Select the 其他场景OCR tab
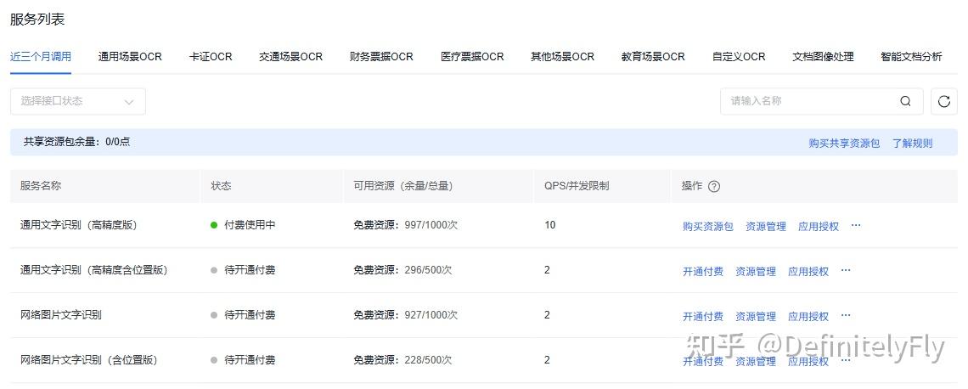Viewport: 968px width, 389px height. coord(562,57)
